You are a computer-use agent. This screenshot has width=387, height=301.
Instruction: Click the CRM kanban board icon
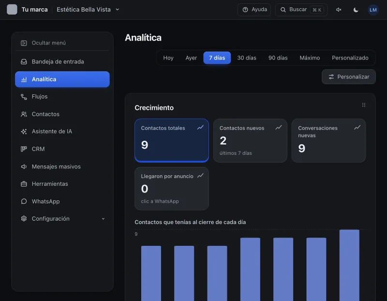24,149
